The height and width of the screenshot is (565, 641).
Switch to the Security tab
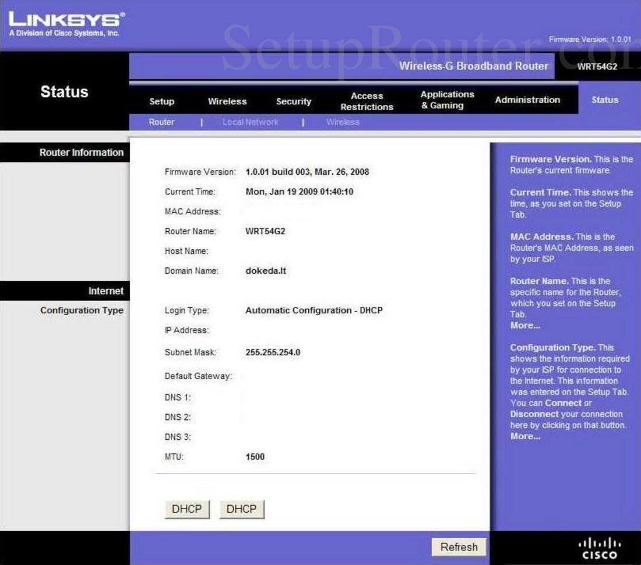pos(294,101)
